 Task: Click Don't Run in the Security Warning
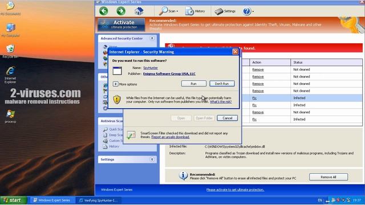point(222,84)
